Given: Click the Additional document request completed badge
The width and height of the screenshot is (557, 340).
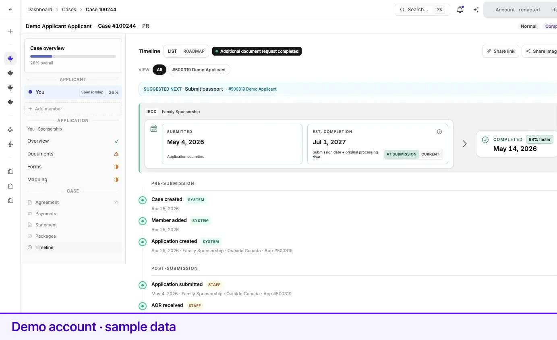Looking at the screenshot, I should (x=257, y=51).
